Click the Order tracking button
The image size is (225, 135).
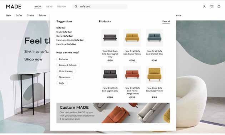point(66,71)
